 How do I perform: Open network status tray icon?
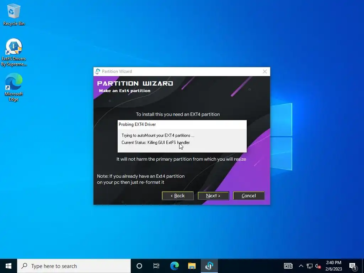tap(310, 266)
